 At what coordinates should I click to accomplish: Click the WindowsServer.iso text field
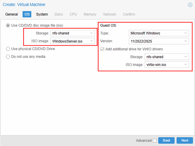pyautogui.click(x=69, y=41)
